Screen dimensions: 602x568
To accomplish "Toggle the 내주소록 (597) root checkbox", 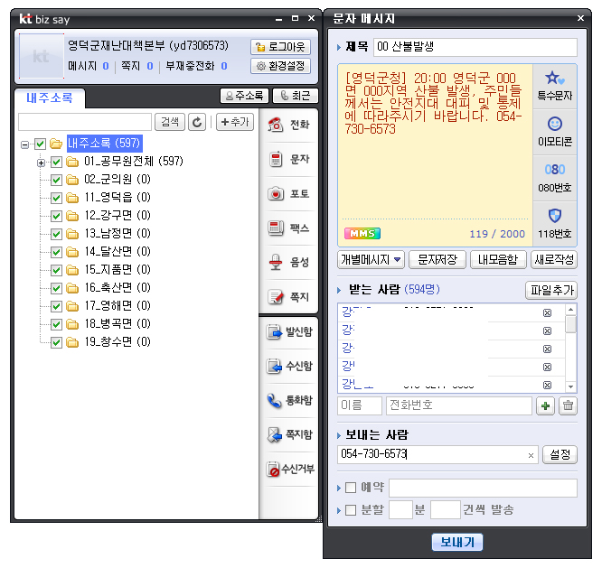I will tap(40, 144).
